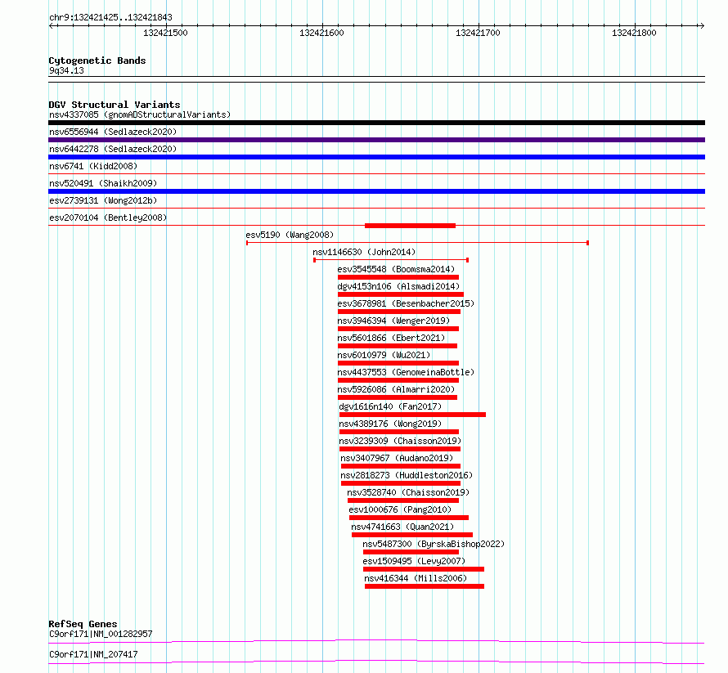The width and height of the screenshot is (728, 673).
Task: Click the nsv1146630 (John2014) label
Action: click(364, 252)
